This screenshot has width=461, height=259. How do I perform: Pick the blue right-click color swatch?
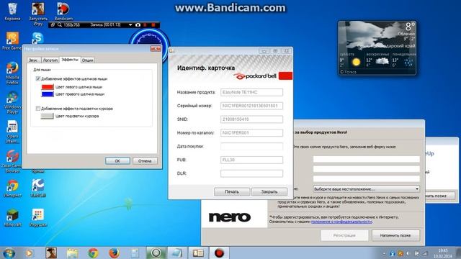pos(48,94)
